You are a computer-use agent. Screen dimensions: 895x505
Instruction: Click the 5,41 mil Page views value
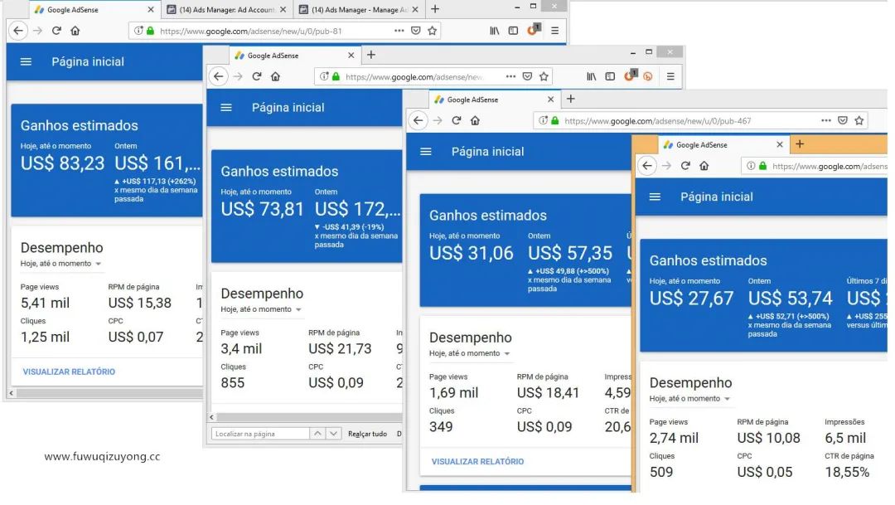click(x=45, y=303)
